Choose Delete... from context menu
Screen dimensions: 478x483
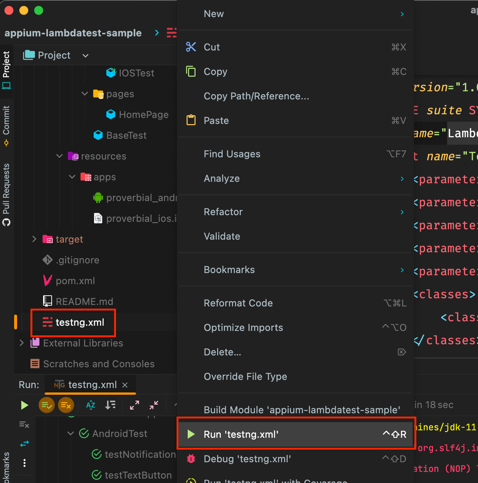(x=296, y=352)
